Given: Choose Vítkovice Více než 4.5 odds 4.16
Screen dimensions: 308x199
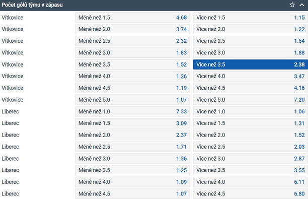Looking at the screenshot, I should [251, 88].
